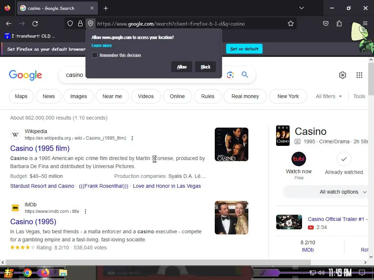374x280 pixels.
Task: Open the Firefox hamburger menu
Action: (x=365, y=23)
